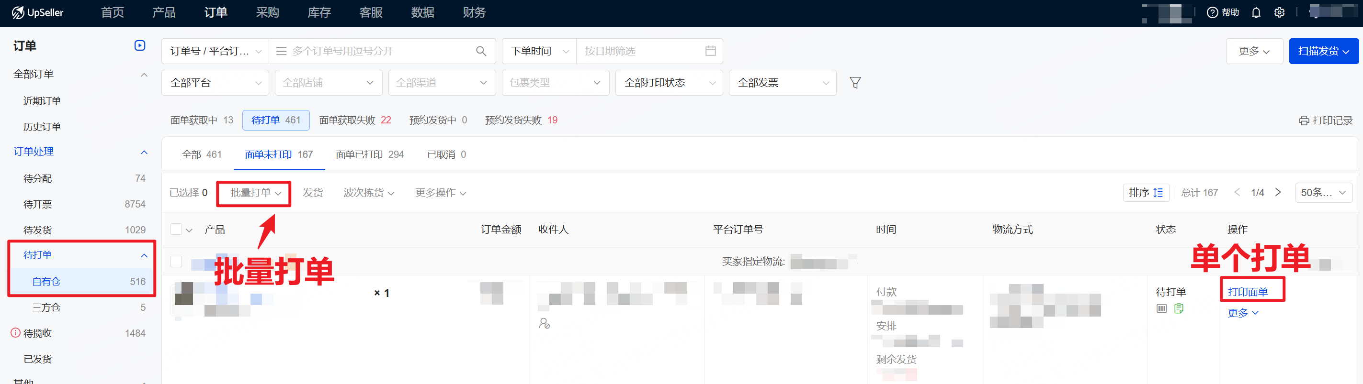Screen dimensions: 1363x384
Task: Open the 库存 menu in top navigation
Action: [x=319, y=13]
